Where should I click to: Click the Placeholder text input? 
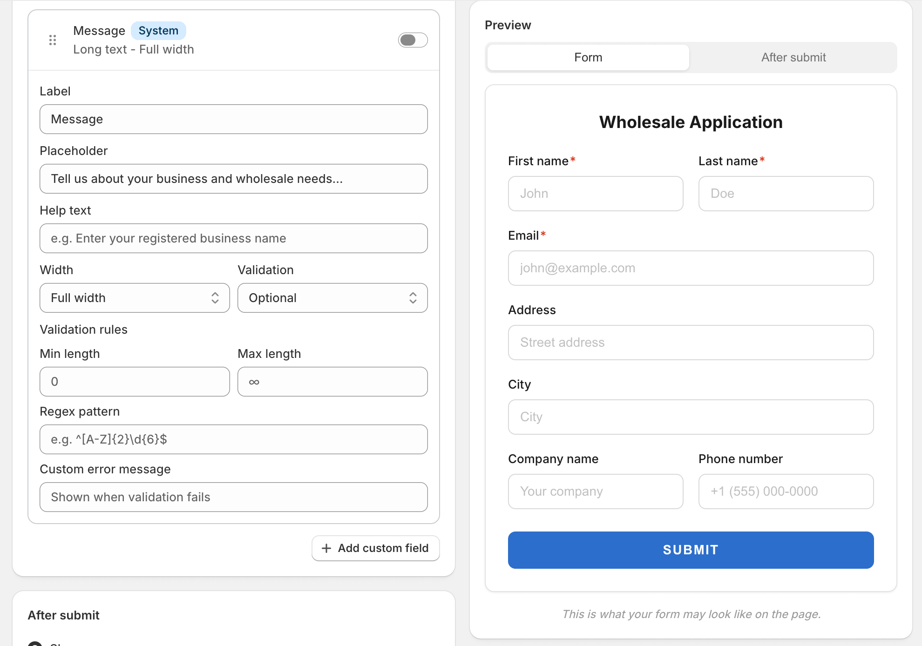tap(234, 179)
